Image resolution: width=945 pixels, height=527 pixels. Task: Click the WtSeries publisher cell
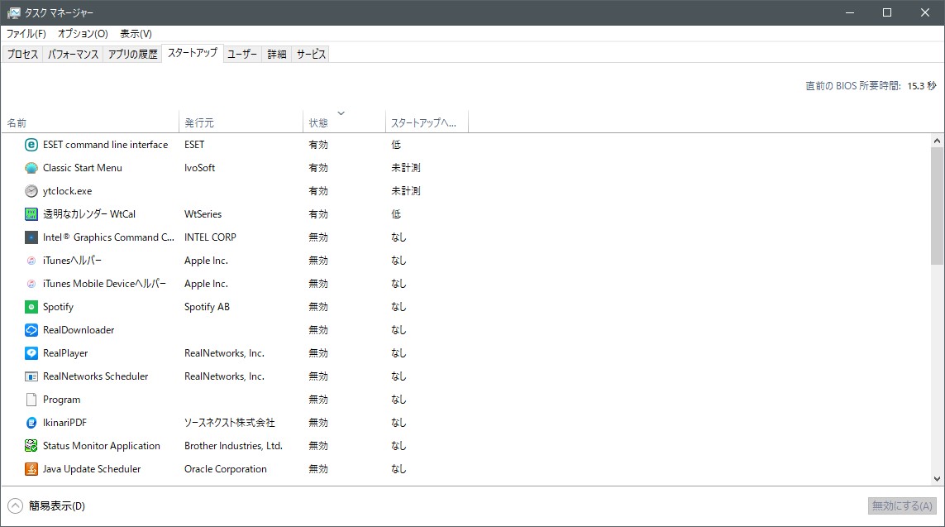pyautogui.click(x=203, y=214)
